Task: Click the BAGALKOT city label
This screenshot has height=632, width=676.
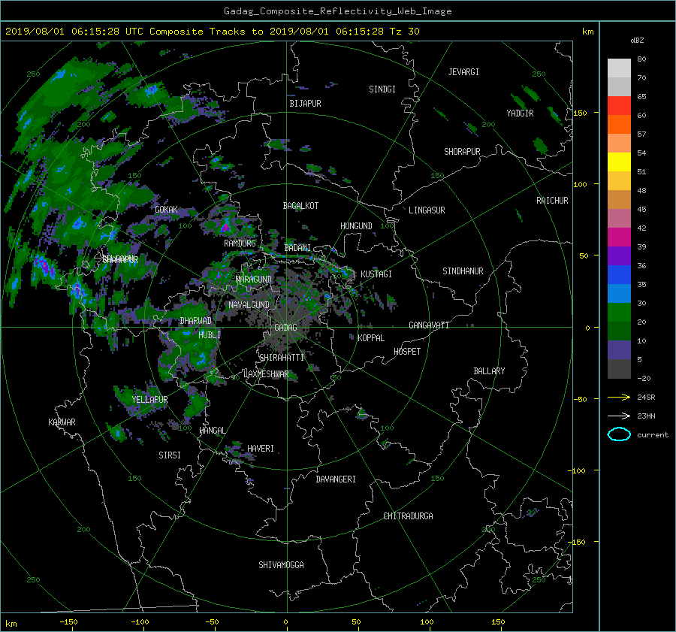Action: [x=300, y=206]
